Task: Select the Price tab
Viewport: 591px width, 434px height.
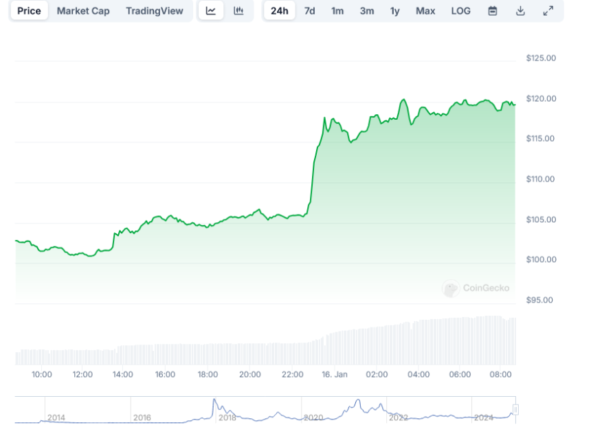Action: pyautogui.click(x=29, y=11)
